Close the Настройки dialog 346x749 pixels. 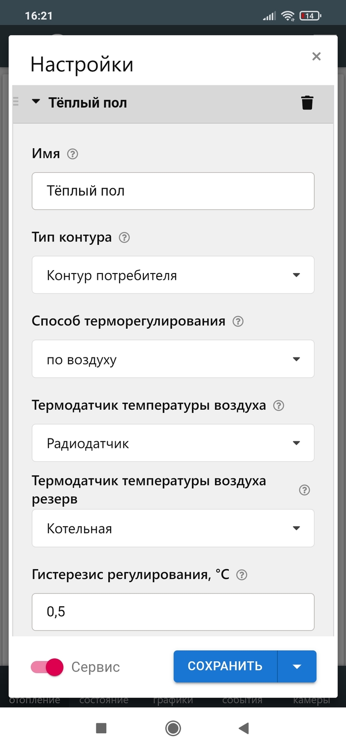coord(316,56)
